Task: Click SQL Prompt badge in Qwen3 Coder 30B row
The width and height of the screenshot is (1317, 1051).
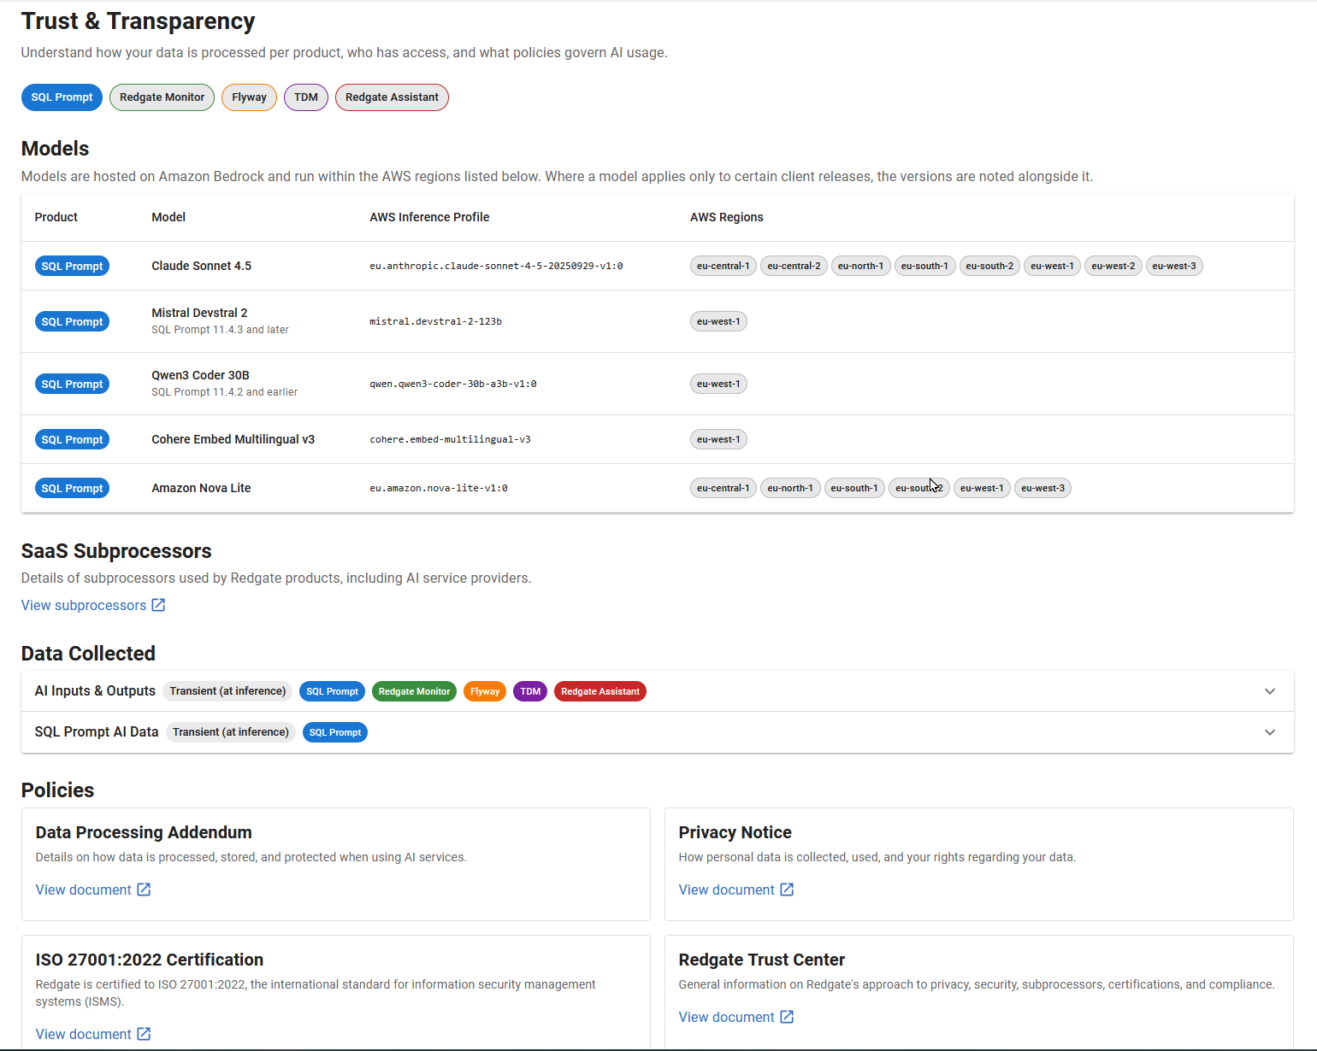Action: coord(72,384)
